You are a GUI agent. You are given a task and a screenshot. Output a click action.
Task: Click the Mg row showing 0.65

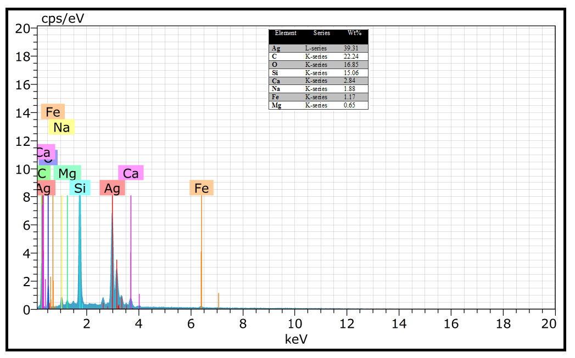tap(319, 105)
